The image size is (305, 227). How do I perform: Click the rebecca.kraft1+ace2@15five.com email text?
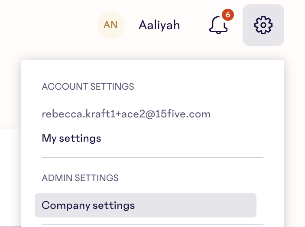[x=126, y=114]
